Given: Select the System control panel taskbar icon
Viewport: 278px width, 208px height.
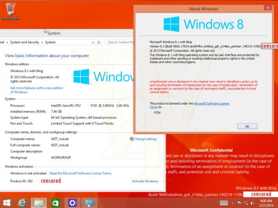Looking at the screenshot, I should point(89,203).
